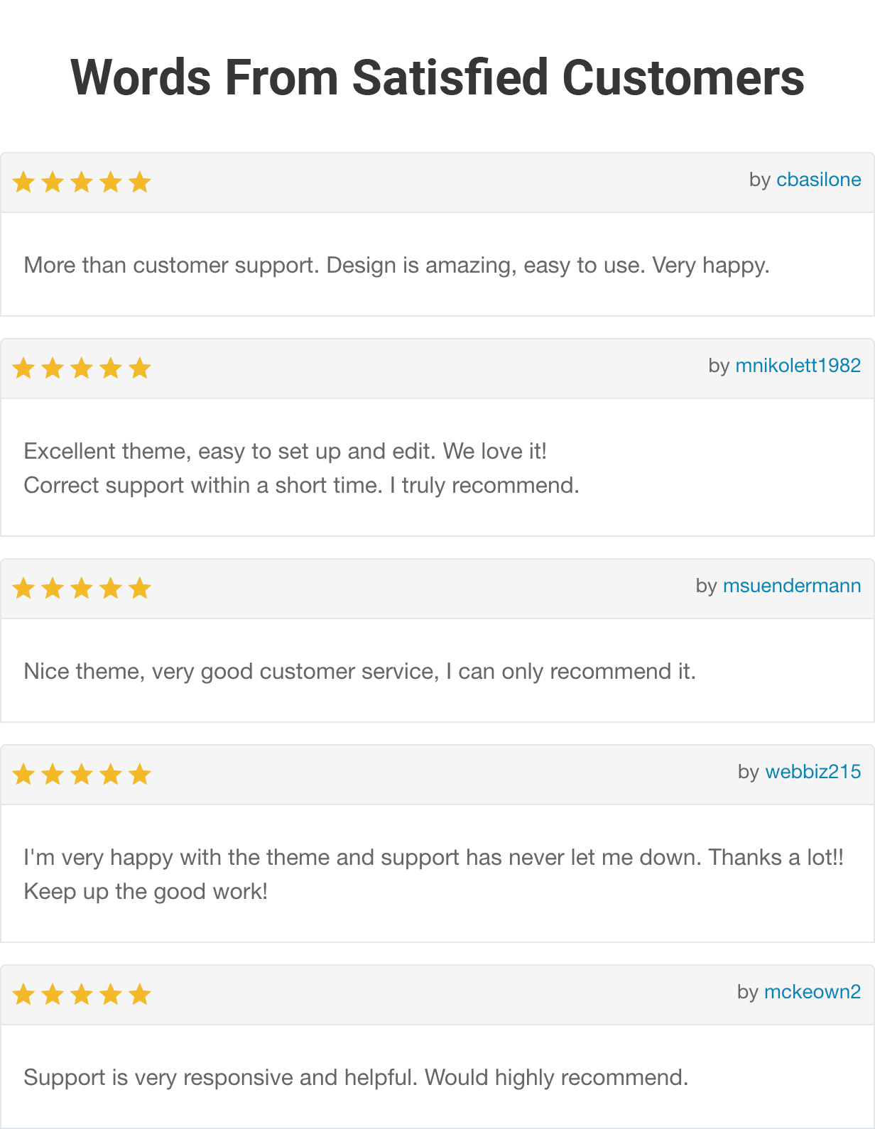The width and height of the screenshot is (875, 1129).
Task: Open webbiz215's profile link
Action: pyautogui.click(x=812, y=773)
